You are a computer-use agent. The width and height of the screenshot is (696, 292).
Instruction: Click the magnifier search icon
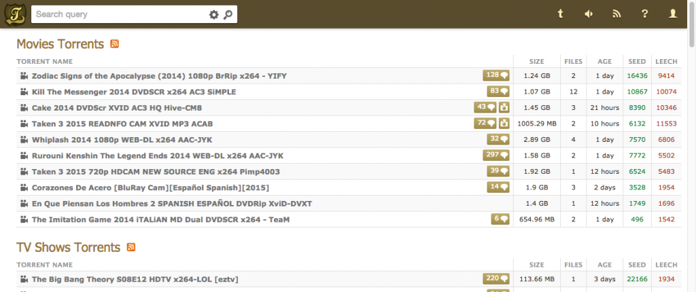tap(228, 15)
